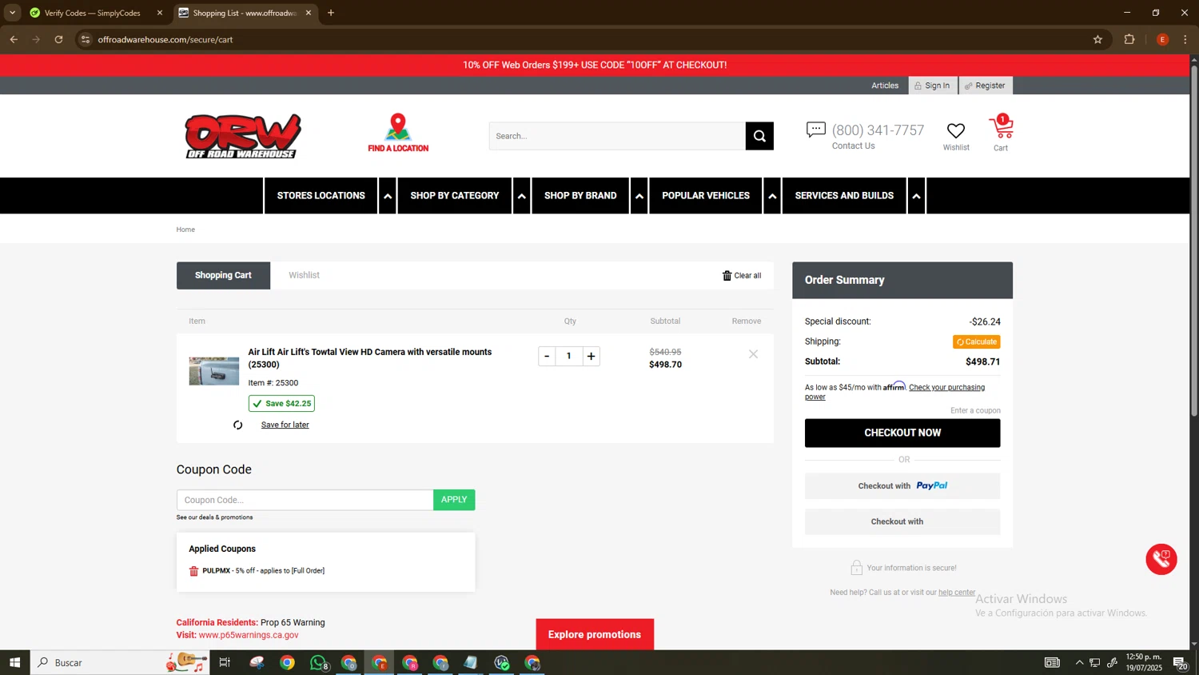Calculate shipping in Order Summary

(x=977, y=341)
